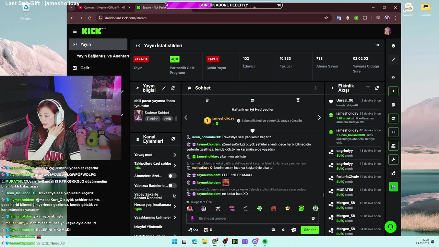Clear chat with the trash icon
This screenshot has height=247, width=439.
pyautogui.click(x=207, y=101)
